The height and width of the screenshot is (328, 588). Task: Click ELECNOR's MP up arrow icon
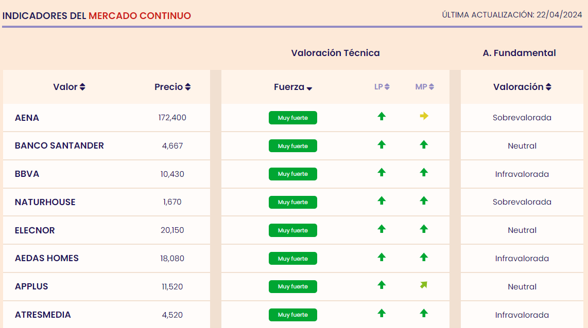pos(424,229)
